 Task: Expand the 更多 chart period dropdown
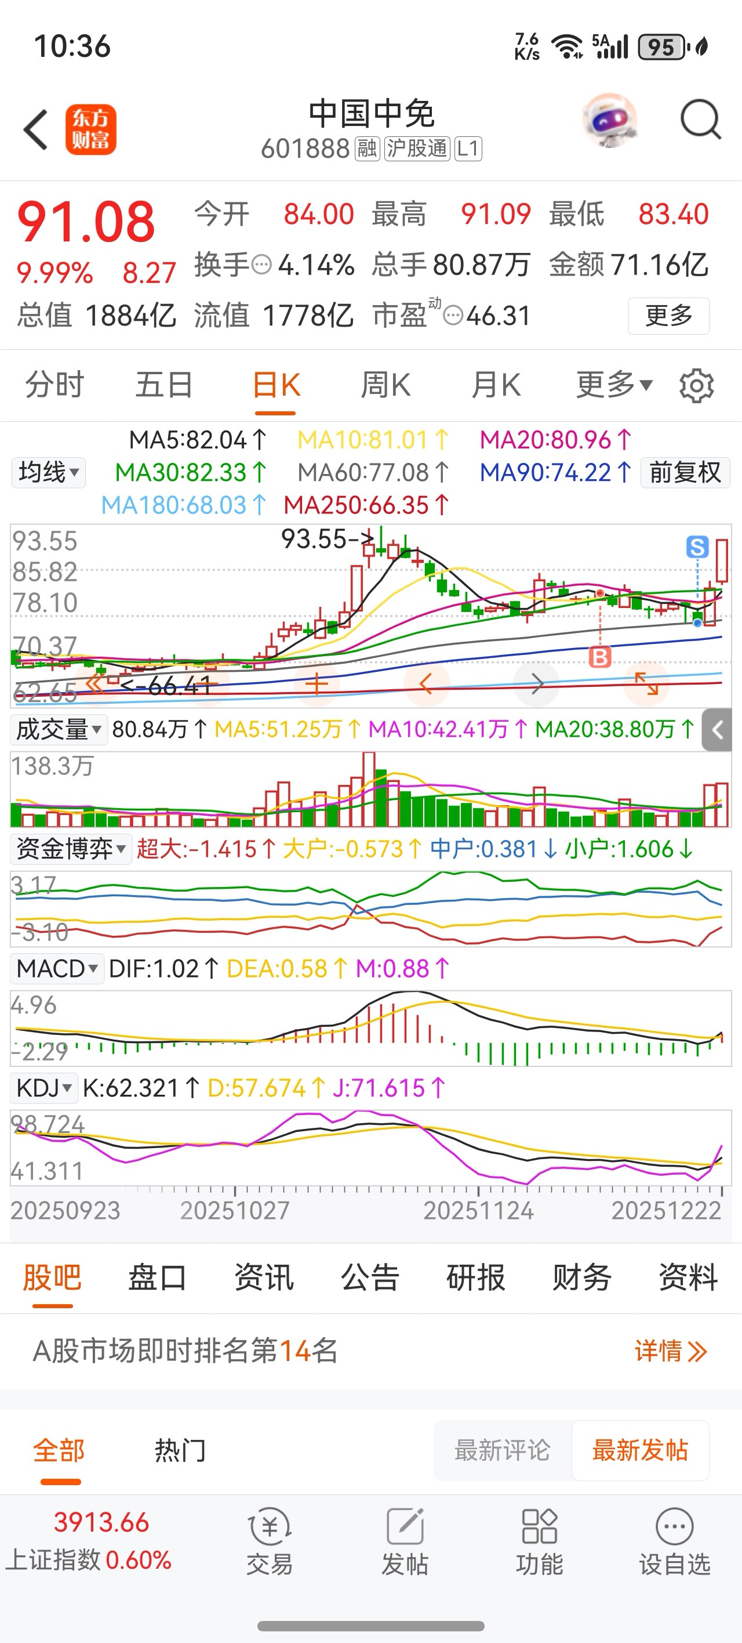[614, 385]
